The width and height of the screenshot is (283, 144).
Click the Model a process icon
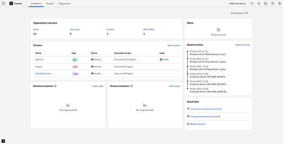point(188,124)
